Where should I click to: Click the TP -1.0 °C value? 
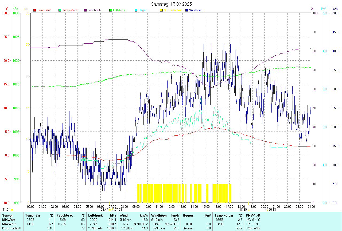pos(252,224)
